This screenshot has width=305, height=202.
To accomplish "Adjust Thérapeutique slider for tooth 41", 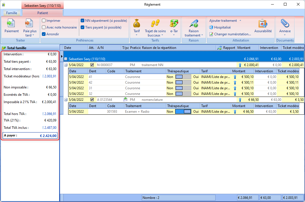I will (183, 77).
